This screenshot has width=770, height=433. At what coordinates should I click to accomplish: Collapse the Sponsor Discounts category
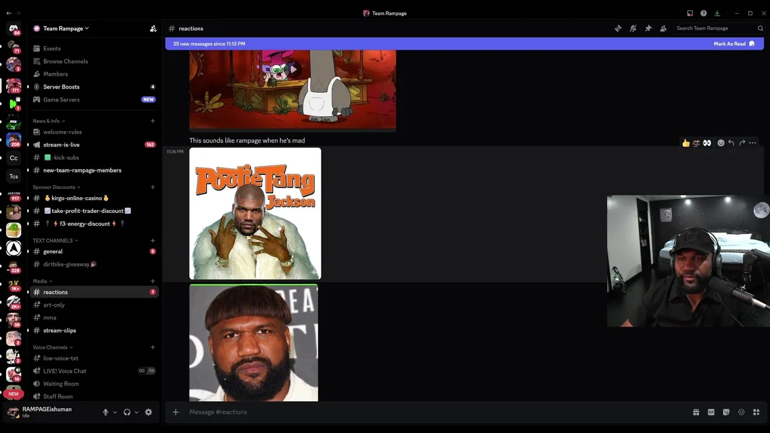(x=57, y=187)
